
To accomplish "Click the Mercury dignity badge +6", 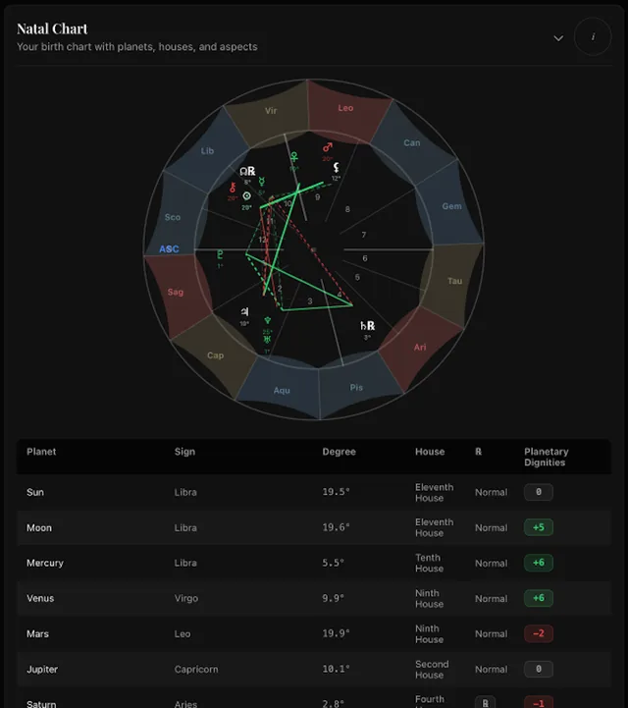I will tap(539, 563).
